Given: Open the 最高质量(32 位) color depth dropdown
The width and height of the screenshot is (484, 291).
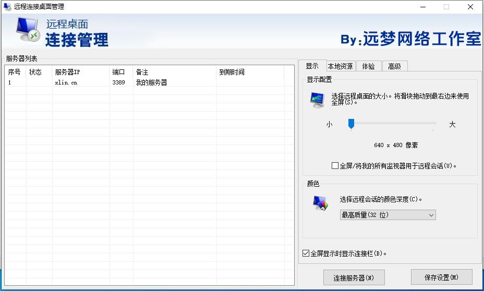Looking at the screenshot, I should click(388, 215).
